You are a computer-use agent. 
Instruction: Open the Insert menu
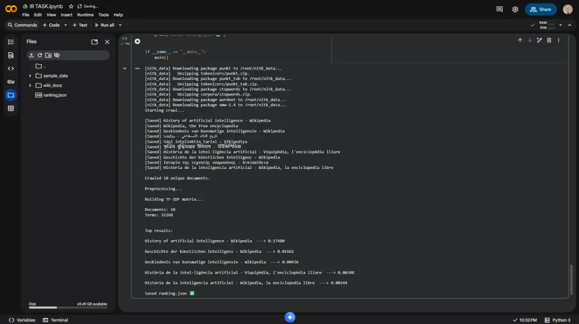67,15
